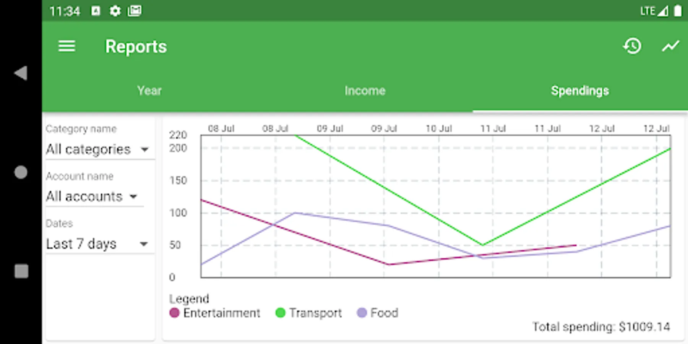Open the hamburger navigation menu
This screenshot has width=688, height=344.
coord(67,47)
